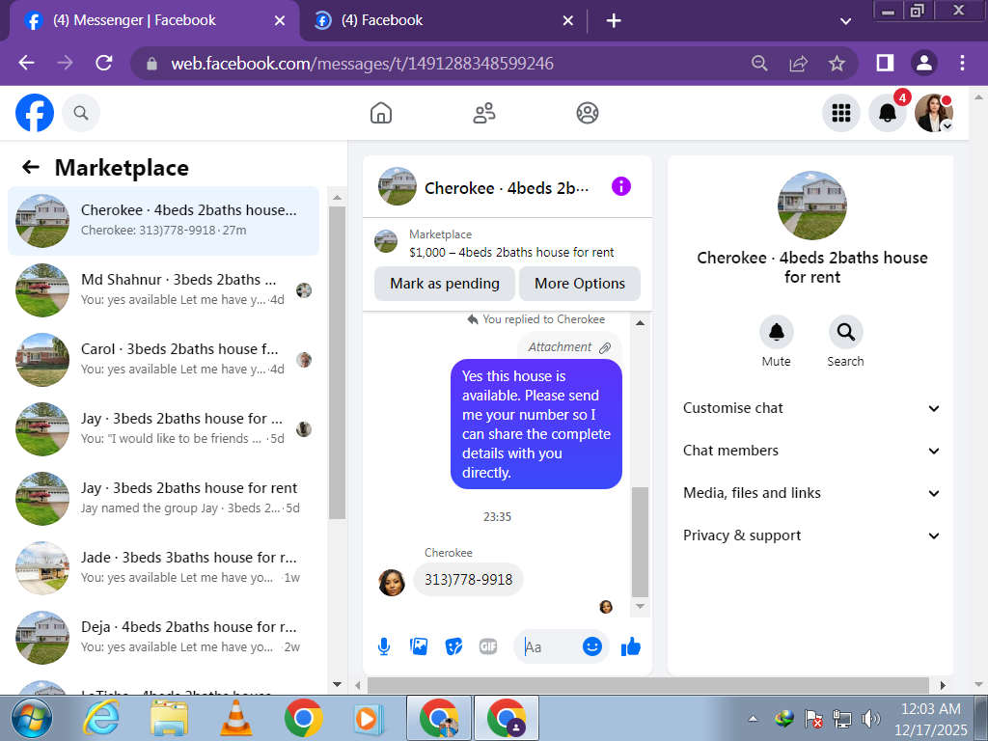Open Jay named the group conversation
The height and width of the screenshot is (741, 988).
pyautogui.click(x=163, y=499)
